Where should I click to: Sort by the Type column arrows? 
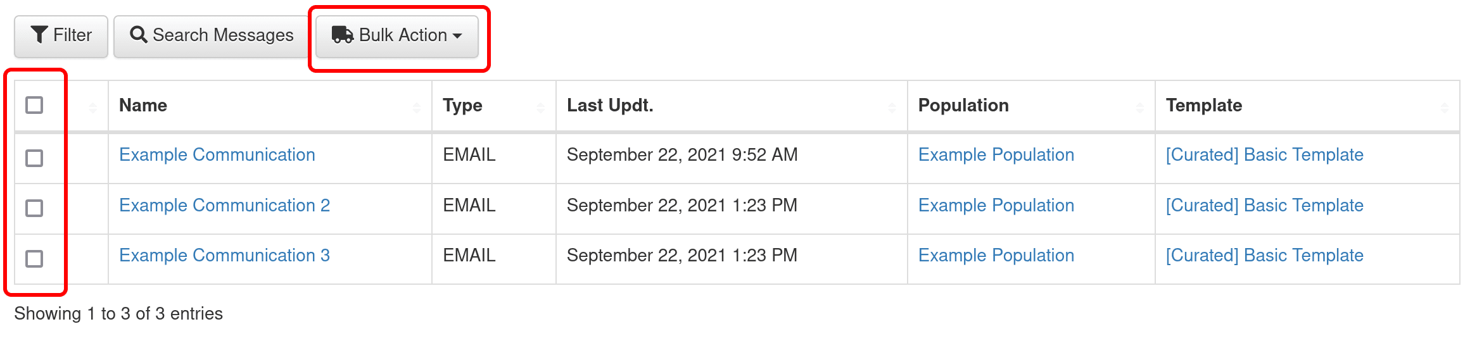[540, 108]
